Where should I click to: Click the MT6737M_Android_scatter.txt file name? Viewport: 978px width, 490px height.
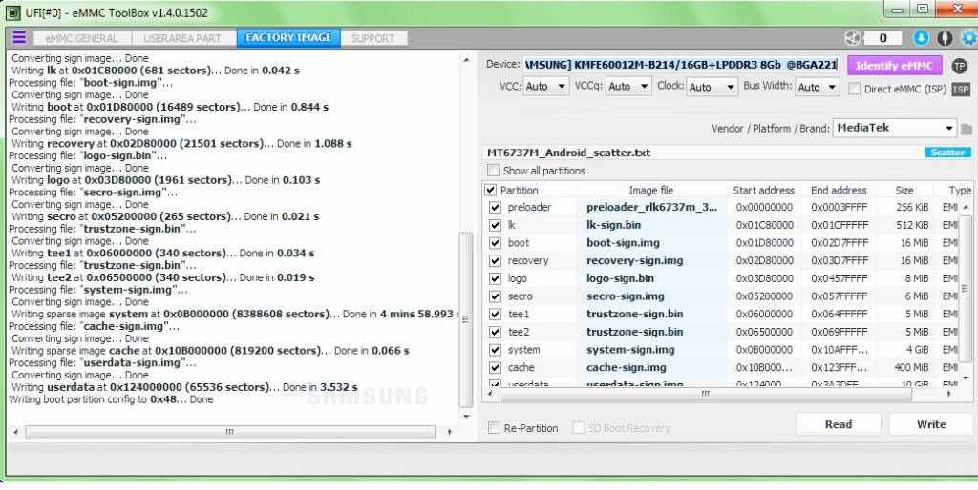(x=568, y=153)
